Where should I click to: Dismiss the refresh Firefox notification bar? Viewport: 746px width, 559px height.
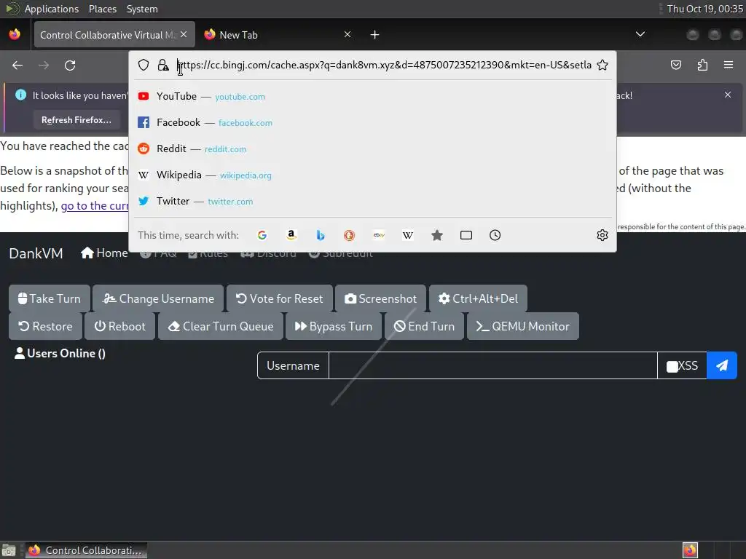tap(728, 95)
